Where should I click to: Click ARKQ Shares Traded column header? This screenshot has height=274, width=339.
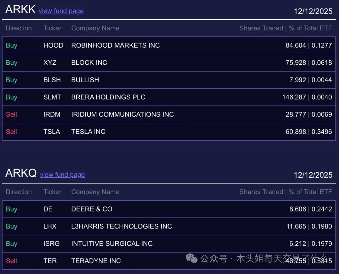[x=286, y=192]
